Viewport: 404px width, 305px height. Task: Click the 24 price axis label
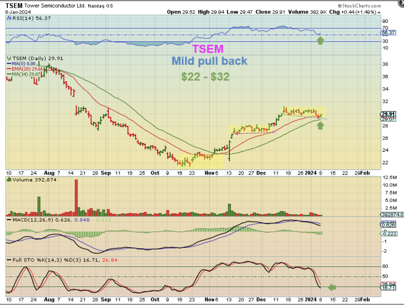[x=385, y=150]
